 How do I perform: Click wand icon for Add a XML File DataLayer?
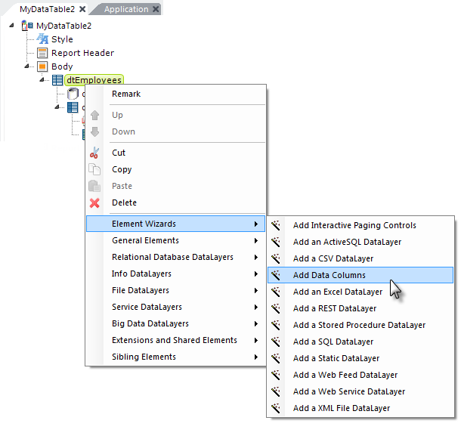tap(276, 408)
